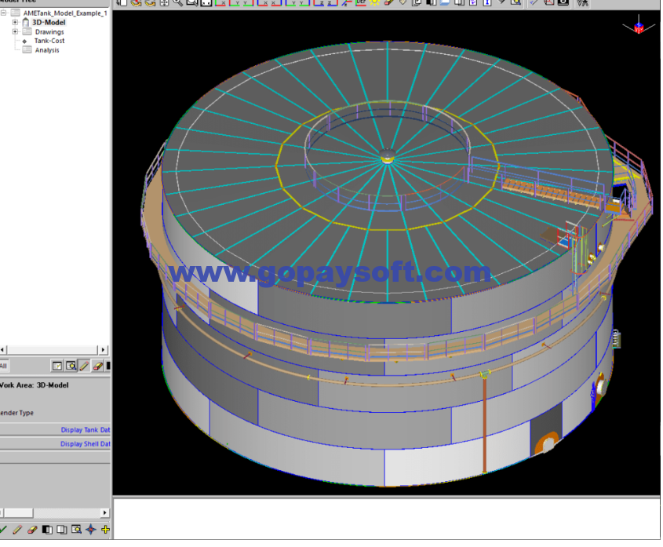The height and width of the screenshot is (547, 663).
Task: Click the search-view magnifier icon beside All
Action: tap(71, 366)
